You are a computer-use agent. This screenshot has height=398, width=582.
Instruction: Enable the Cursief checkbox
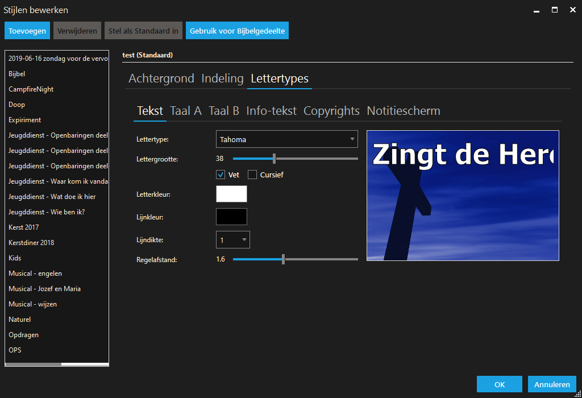pos(252,175)
